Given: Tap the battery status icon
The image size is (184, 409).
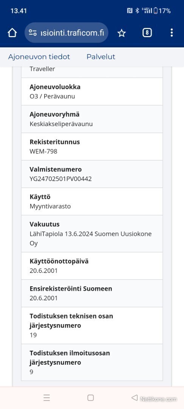Looking at the screenshot, I should [156, 11].
